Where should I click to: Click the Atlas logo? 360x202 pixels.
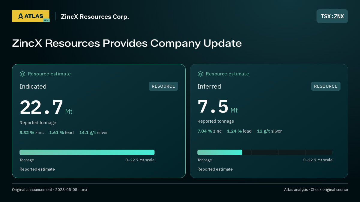pyautogui.click(x=31, y=16)
